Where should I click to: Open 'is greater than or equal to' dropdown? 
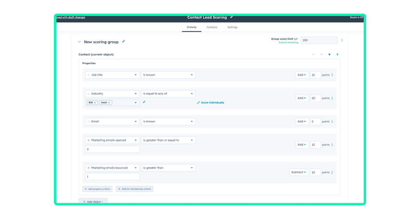click(168, 140)
